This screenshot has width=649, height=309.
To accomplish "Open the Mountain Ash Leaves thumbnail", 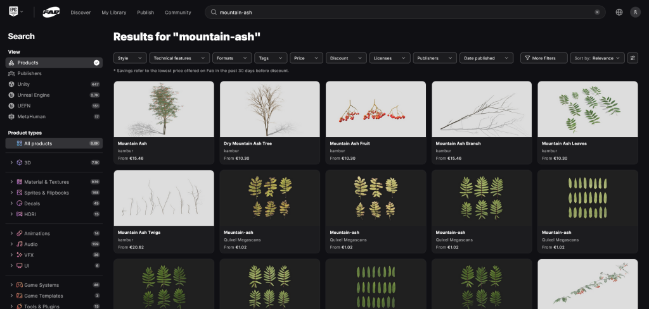I will (588, 109).
